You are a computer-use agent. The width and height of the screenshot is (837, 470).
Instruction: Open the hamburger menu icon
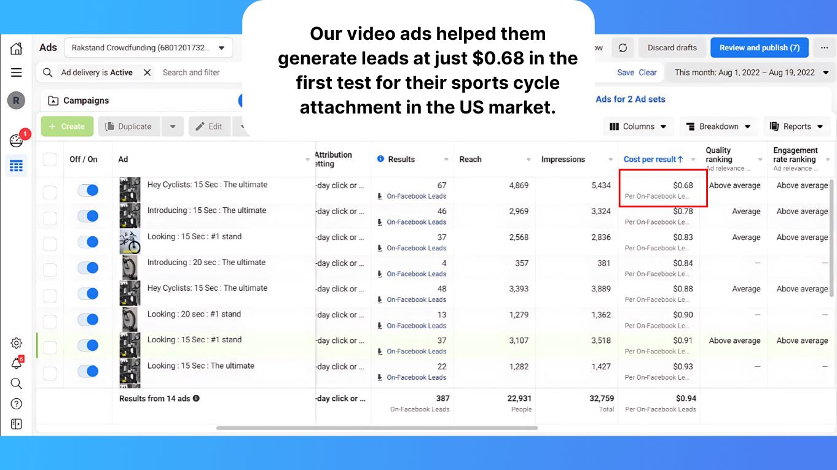17,72
